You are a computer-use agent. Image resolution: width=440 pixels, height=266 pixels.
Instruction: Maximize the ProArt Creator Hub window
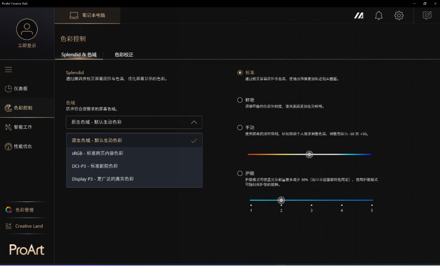425,4
